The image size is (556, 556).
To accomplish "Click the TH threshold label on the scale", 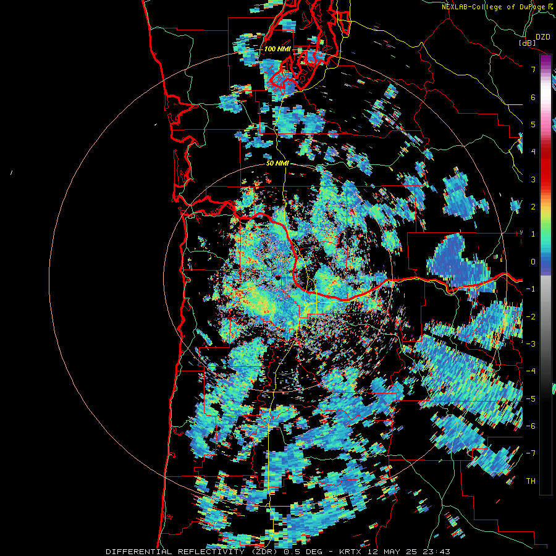I will (531, 481).
